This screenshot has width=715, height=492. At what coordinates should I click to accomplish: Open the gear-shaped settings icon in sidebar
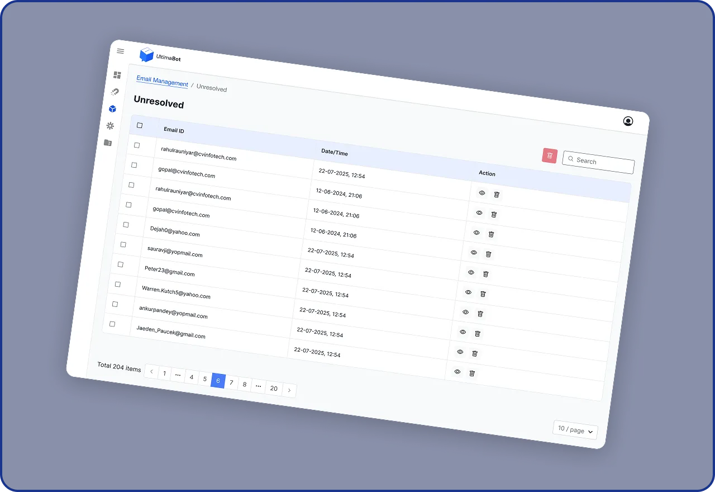[110, 126]
